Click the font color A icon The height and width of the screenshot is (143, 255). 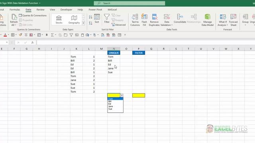[x=5, y=35]
